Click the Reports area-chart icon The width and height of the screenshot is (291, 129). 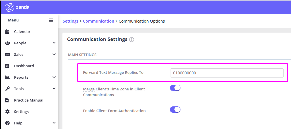7,78
